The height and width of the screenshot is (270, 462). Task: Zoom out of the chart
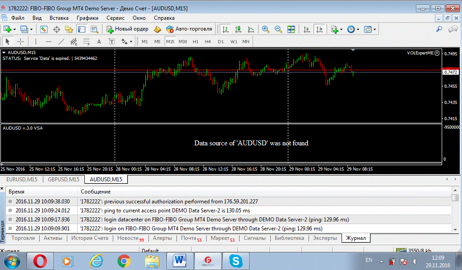278,29
